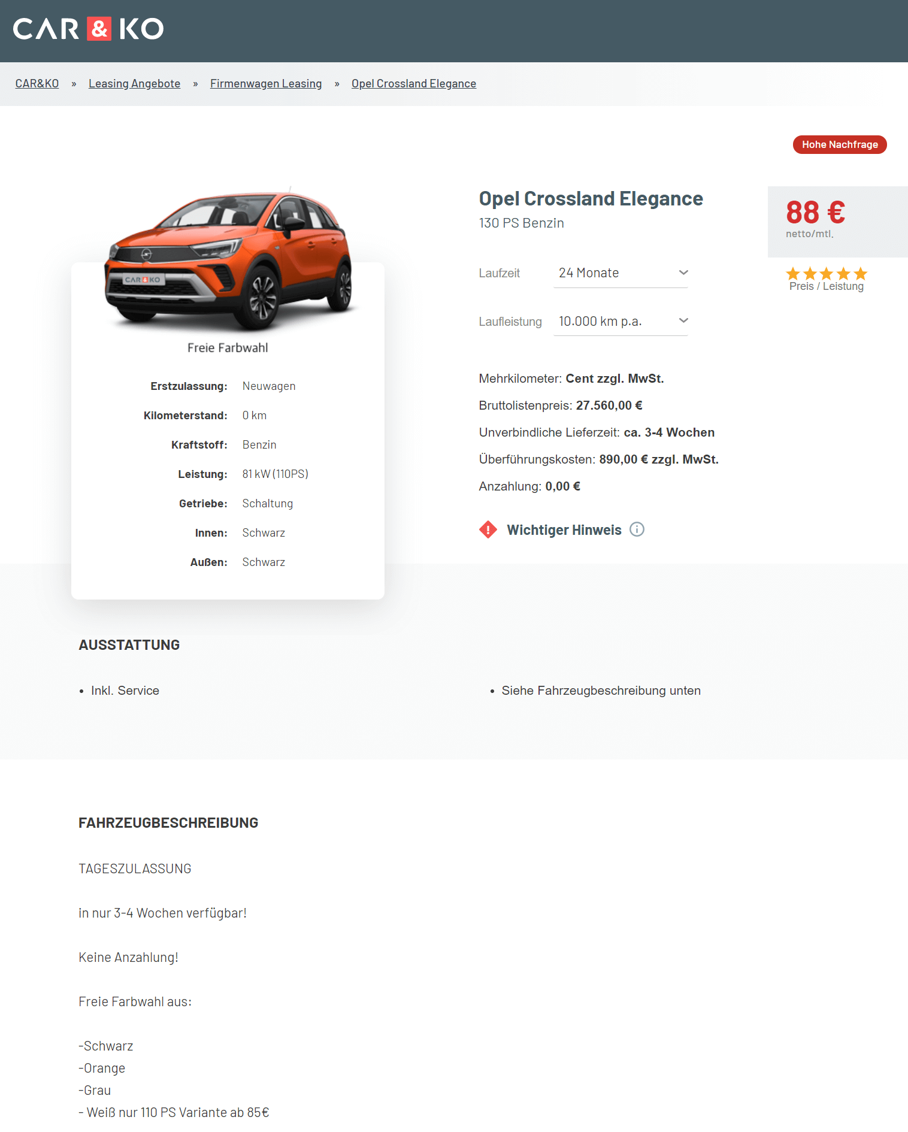
Task: Click the 'Freie Farbwahl aus:' line
Action: tap(135, 1002)
